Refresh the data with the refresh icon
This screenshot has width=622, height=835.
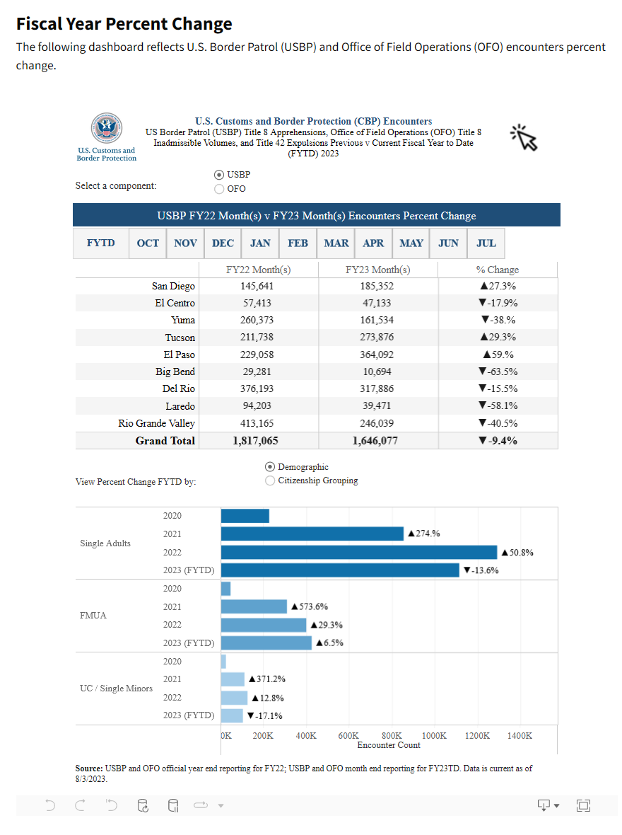(142, 805)
